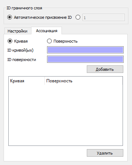Image resolution: width=132 pixels, height=165 pixels.
Task: Switch to the Настройки tab
Action: tap(17, 31)
